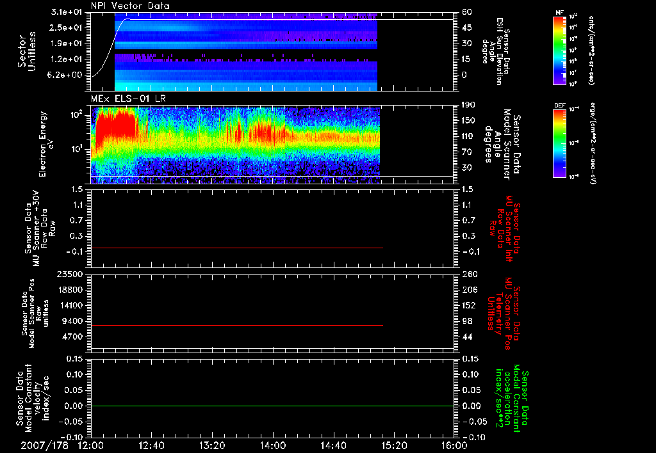Click the MU Scanner +30V Raw Data label

(x=40, y=228)
